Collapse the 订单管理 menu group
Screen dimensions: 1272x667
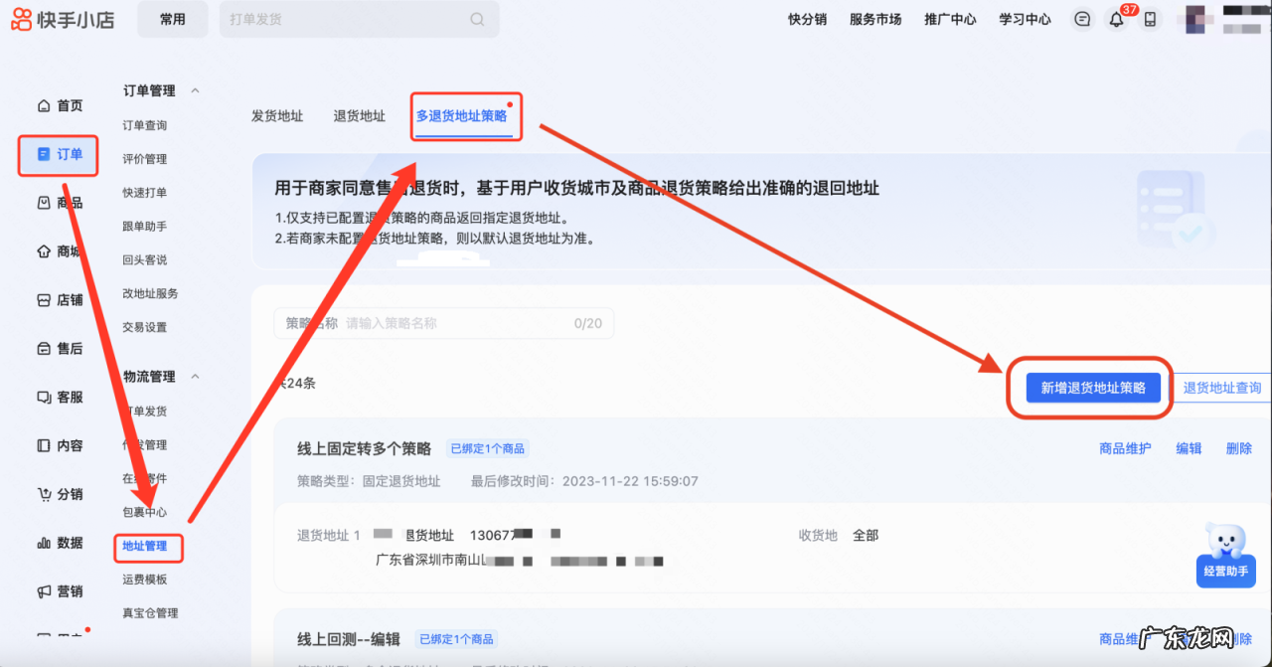[x=195, y=90]
